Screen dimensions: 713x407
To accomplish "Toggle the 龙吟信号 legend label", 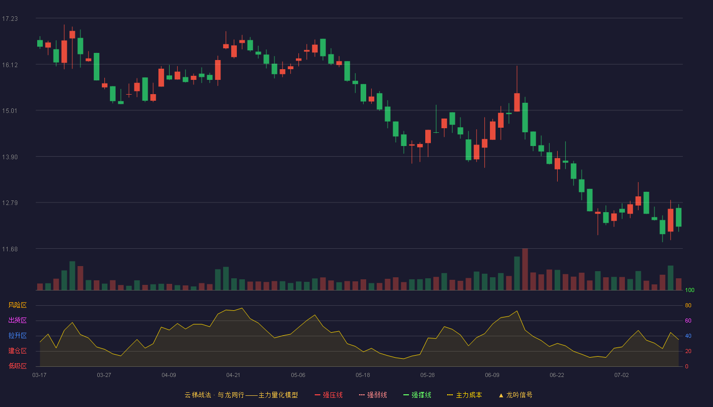I will pos(519,395).
